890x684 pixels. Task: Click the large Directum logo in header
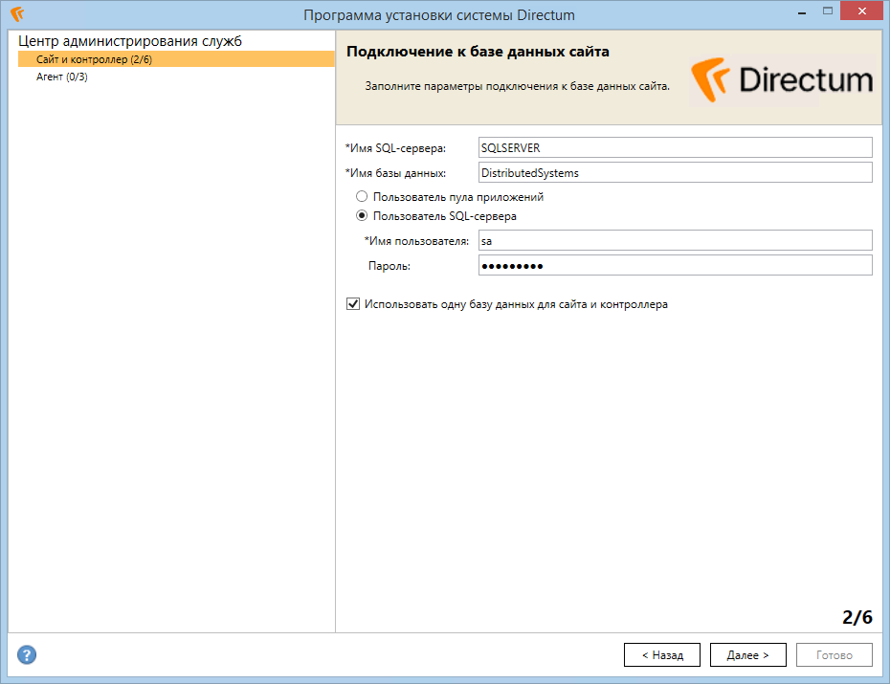tap(782, 80)
